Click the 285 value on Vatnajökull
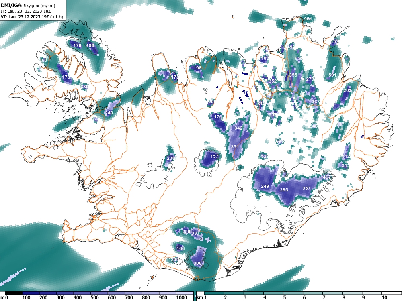The image size is (402, 301). pos(284,190)
